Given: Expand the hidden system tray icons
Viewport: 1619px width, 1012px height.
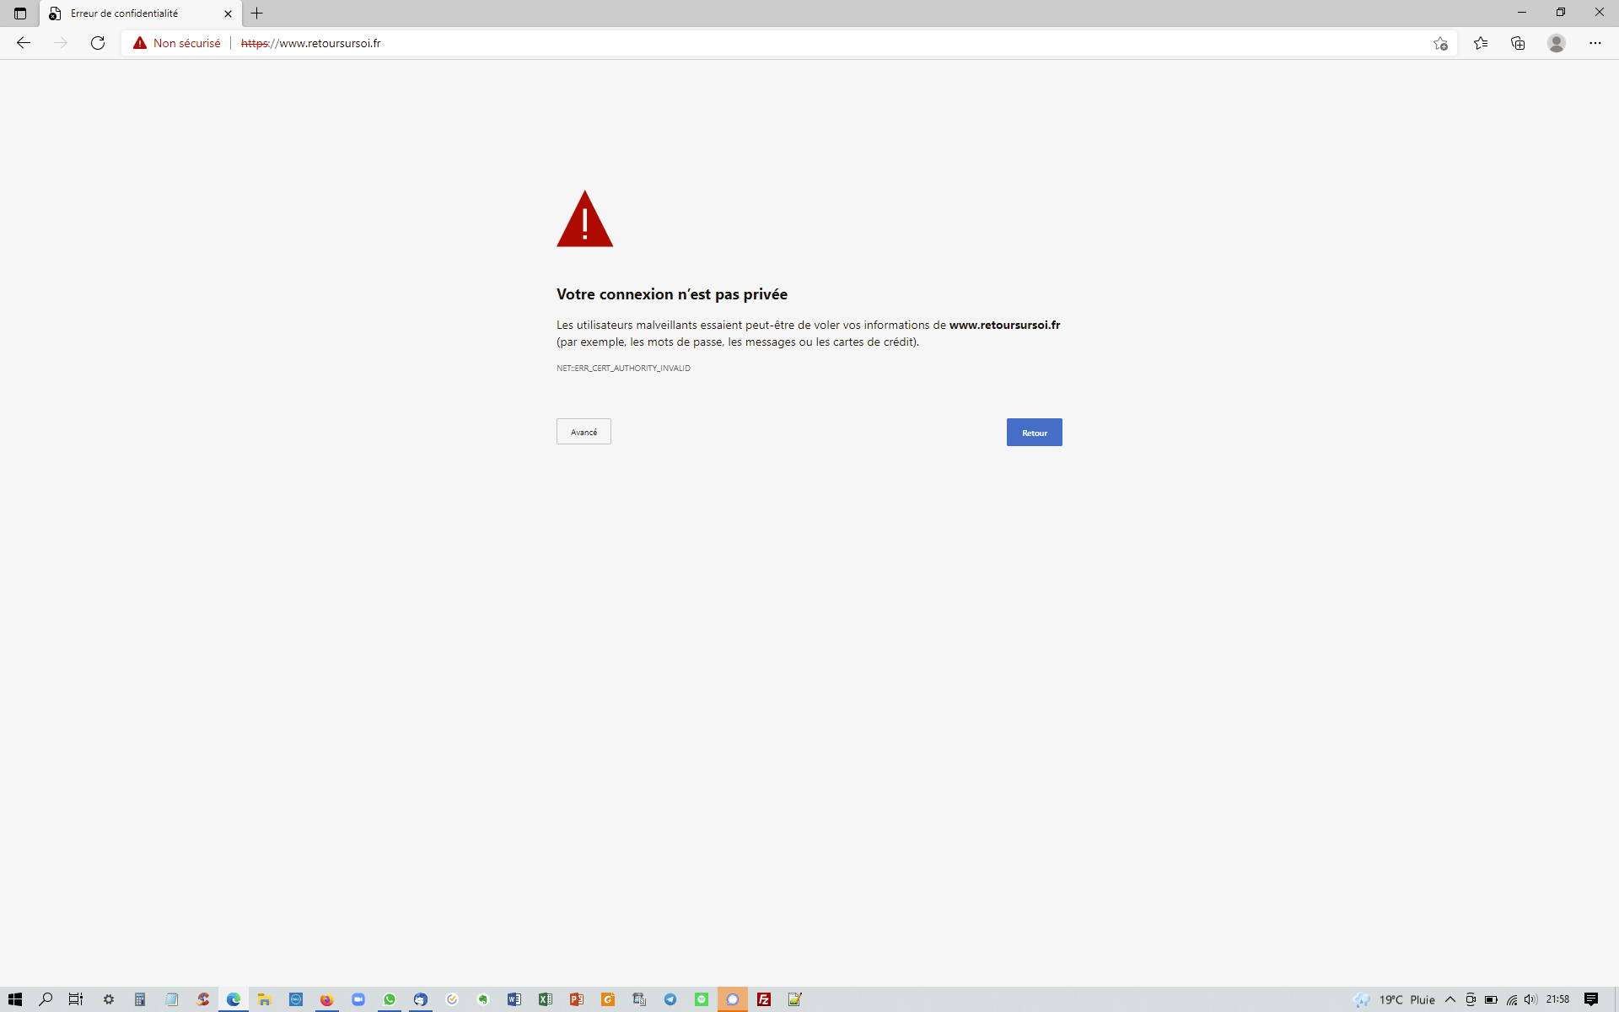Looking at the screenshot, I should pos(1450,999).
